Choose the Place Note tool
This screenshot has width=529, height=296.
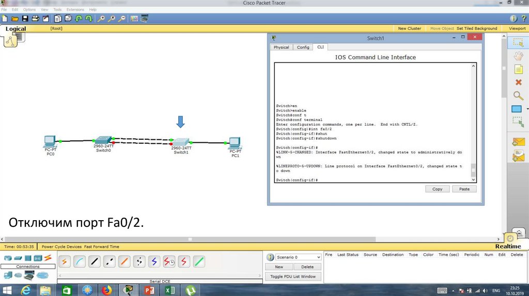click(518, 70)
